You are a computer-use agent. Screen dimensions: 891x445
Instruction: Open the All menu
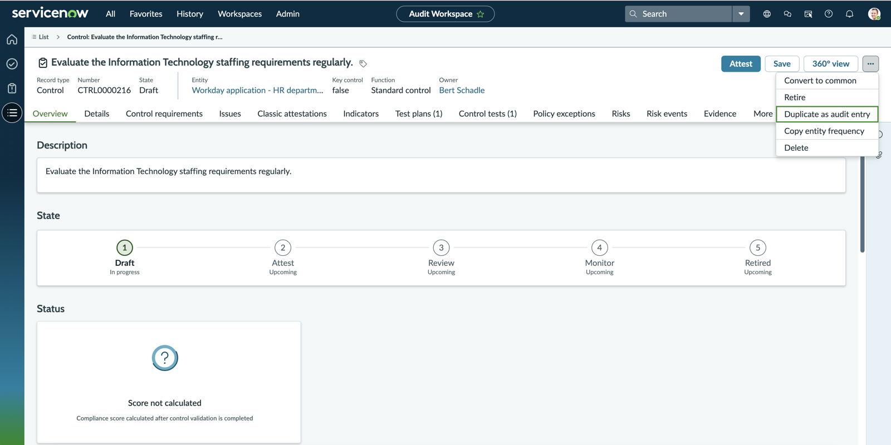pos(110,14)
